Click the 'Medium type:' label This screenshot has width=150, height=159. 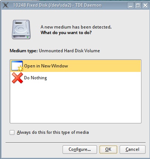tap(24, 51)
